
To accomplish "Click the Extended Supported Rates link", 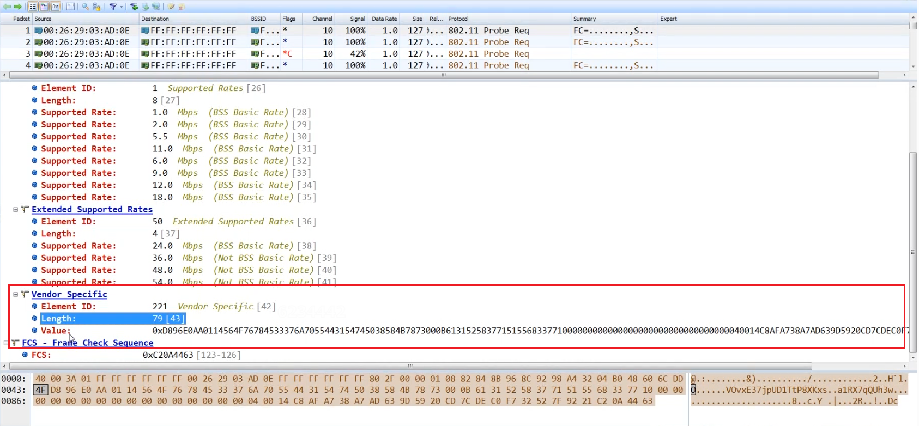I will [x=92, y=210].
